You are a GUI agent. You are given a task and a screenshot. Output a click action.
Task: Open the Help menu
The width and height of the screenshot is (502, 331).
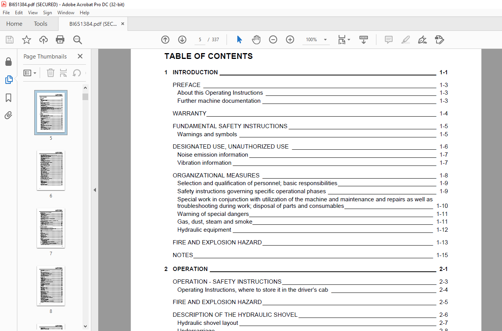tap(84, 13)
